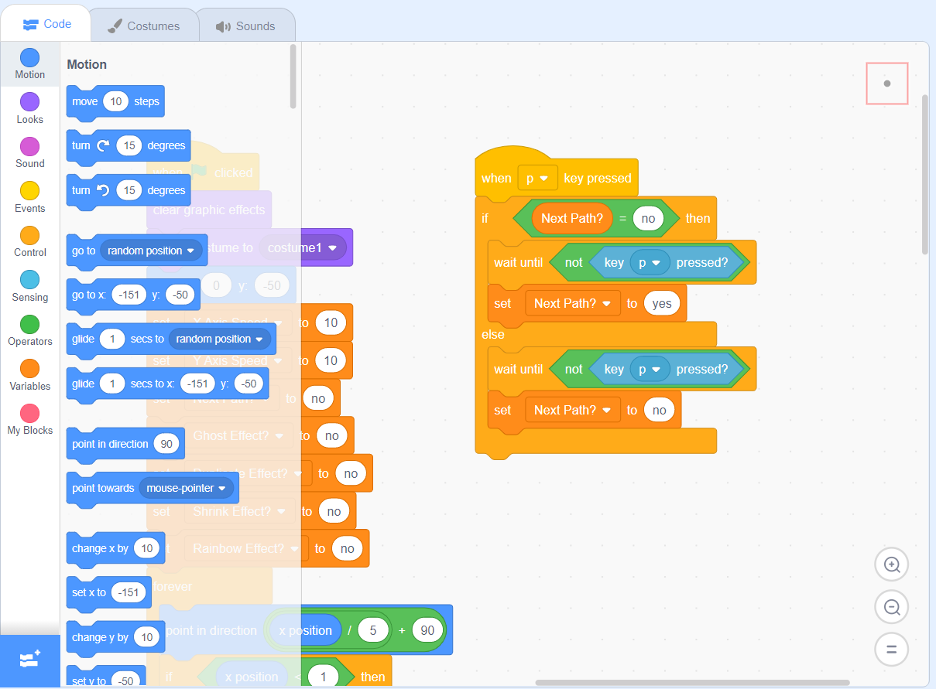Reset the workspace zoom level
Viewport: 936px width, 689px height.
(891, 650)
